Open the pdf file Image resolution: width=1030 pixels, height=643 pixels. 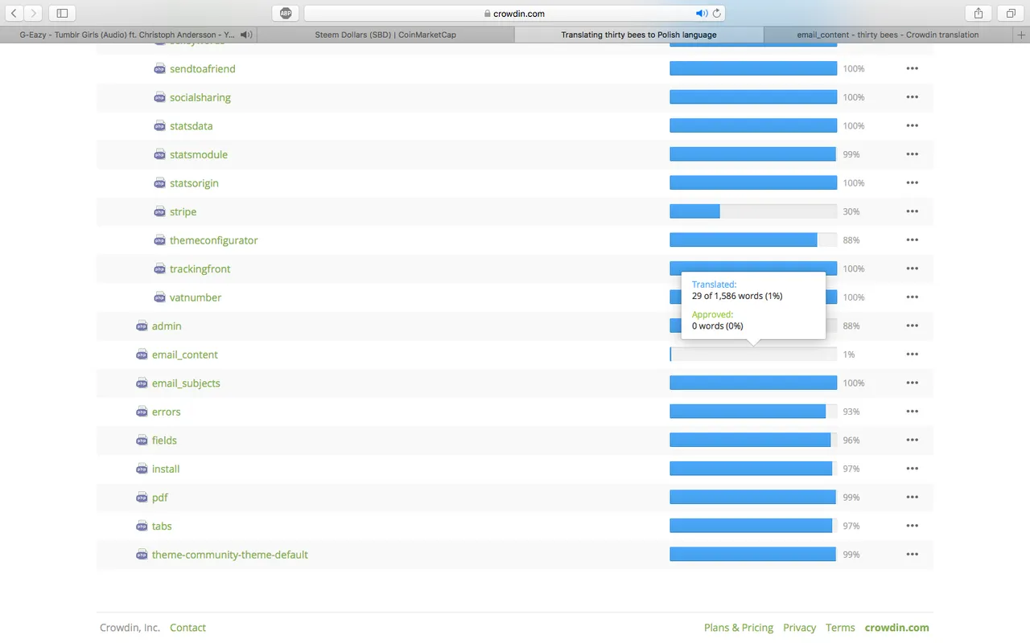[x=160, y=498]
